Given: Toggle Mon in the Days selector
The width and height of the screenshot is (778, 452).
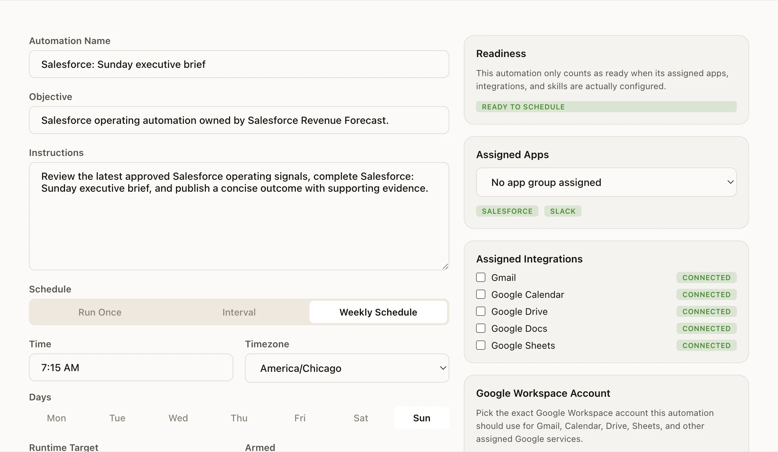Looking at the screenshot, I should pyautogui.click(x=56, y=418).
